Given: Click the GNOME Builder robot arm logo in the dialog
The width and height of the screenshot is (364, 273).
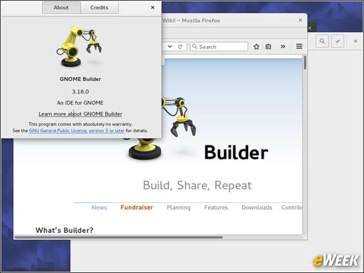Looking at the screenshot, I should point(79,47).
